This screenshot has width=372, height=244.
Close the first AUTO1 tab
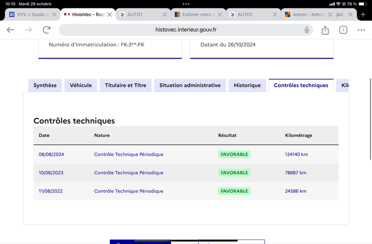pyautogui.click(x=165, y=14)
